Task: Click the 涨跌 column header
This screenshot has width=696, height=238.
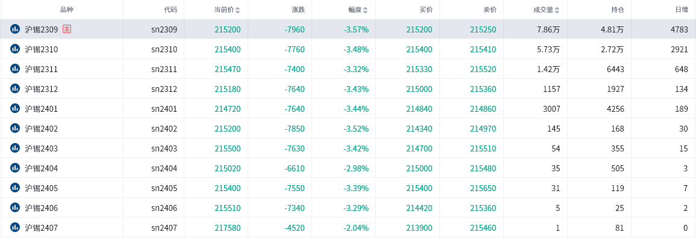Action: pos(298,10)
